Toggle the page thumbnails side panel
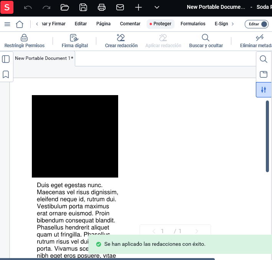Screen dimensions: 272x260 [x=6, y=59]
